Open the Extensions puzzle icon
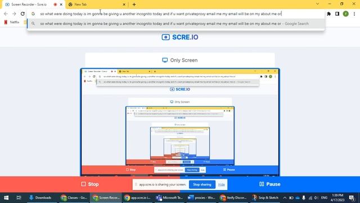Screen dimensions: 360x203 (328, 14)
